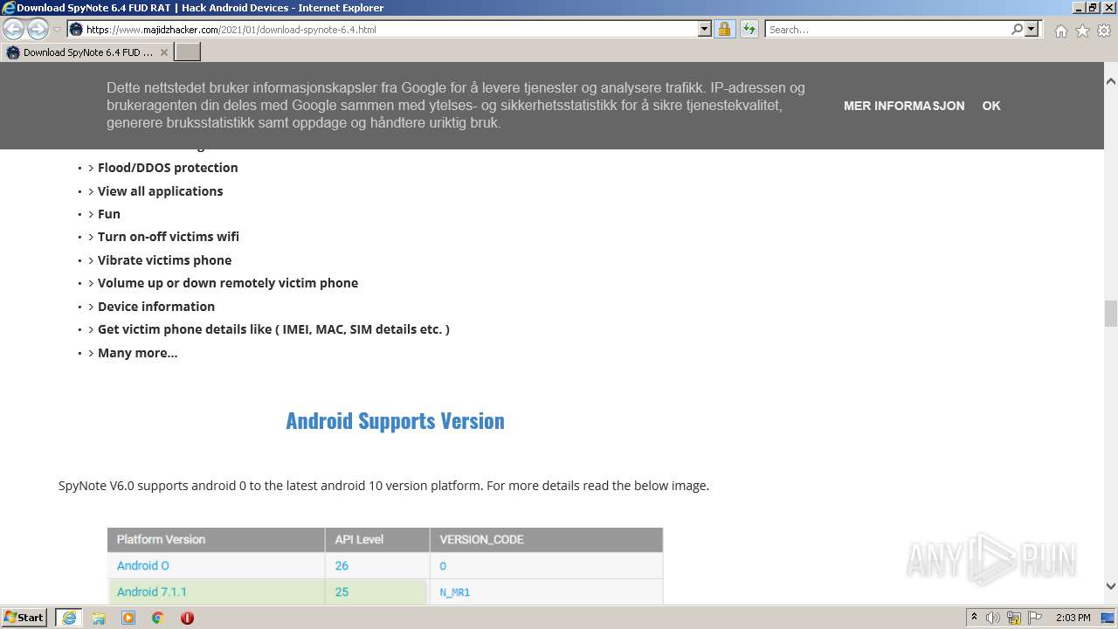The image size is (1118, 629).
Task: Open the Home page icon
Action: pyautogui.click(x=1060, y=31)
